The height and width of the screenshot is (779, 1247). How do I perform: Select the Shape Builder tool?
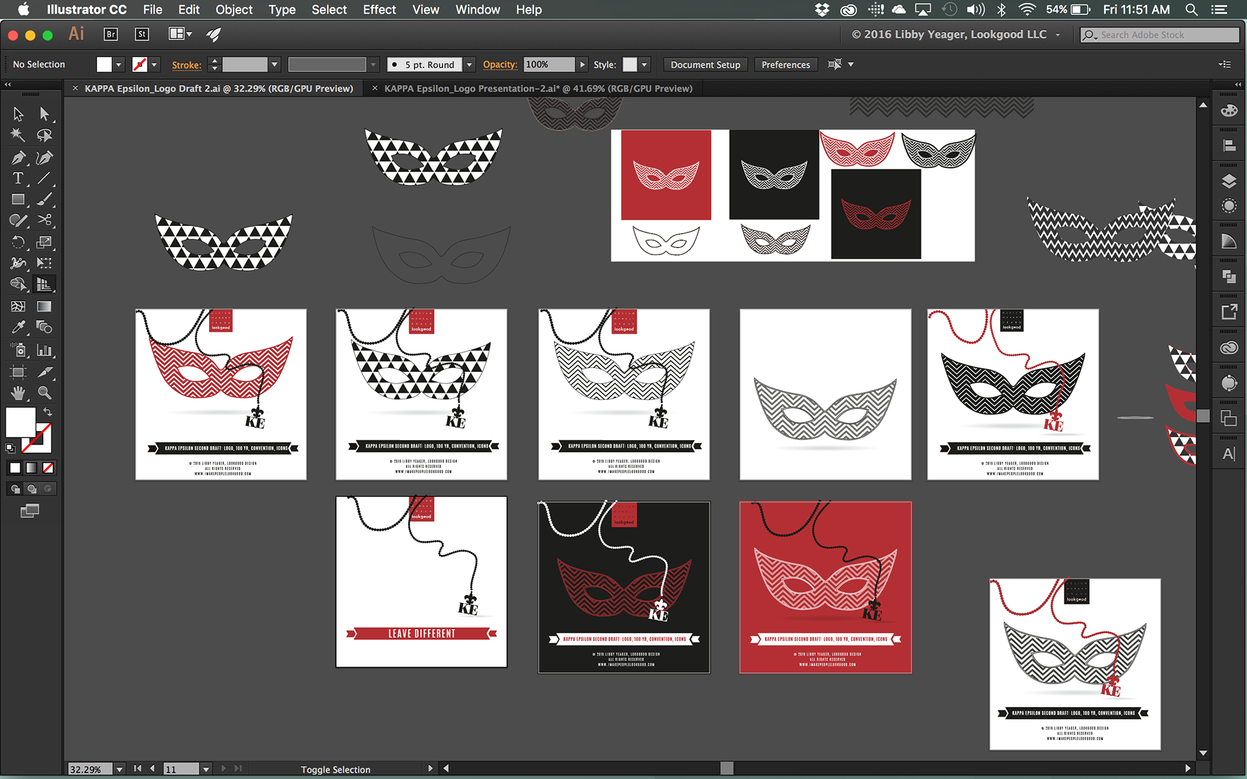pos(18,284)
